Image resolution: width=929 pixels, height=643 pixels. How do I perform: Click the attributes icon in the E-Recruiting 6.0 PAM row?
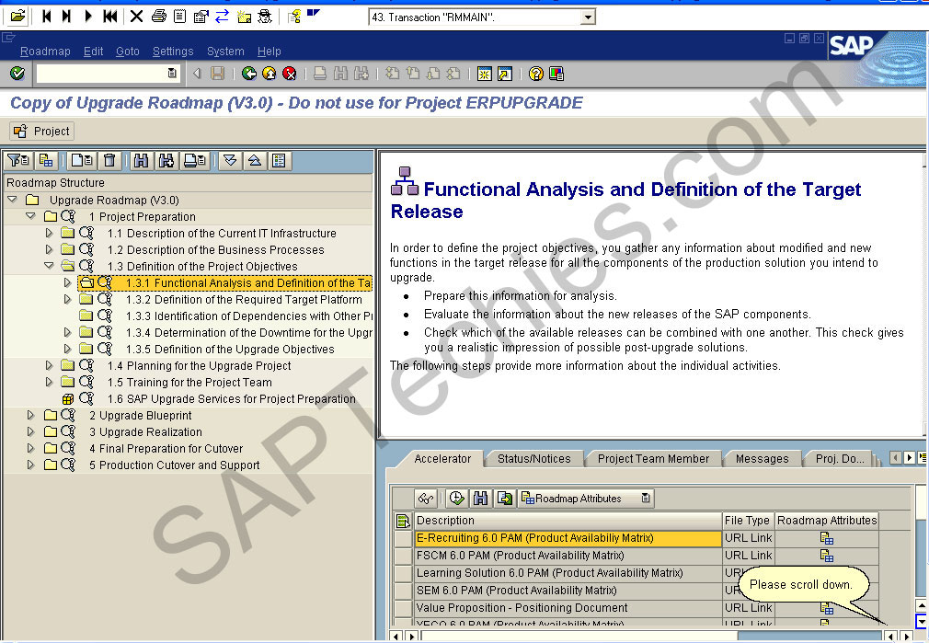click(x=827, y=538)
